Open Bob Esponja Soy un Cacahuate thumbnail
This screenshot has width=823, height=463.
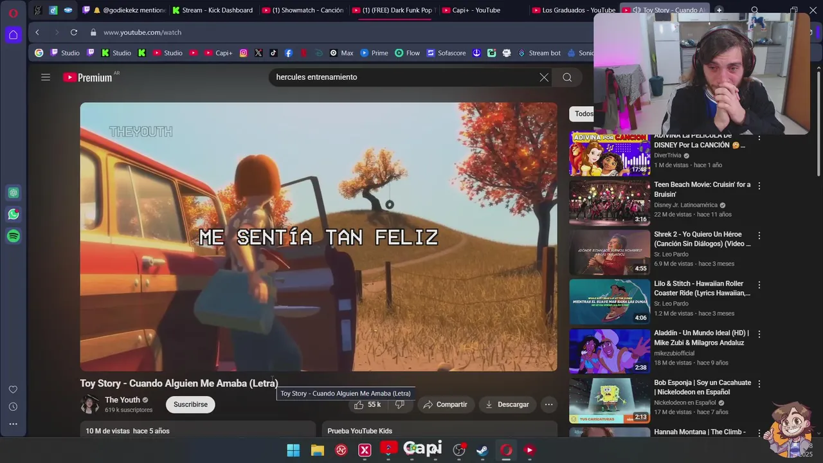[x=610, y=401]
